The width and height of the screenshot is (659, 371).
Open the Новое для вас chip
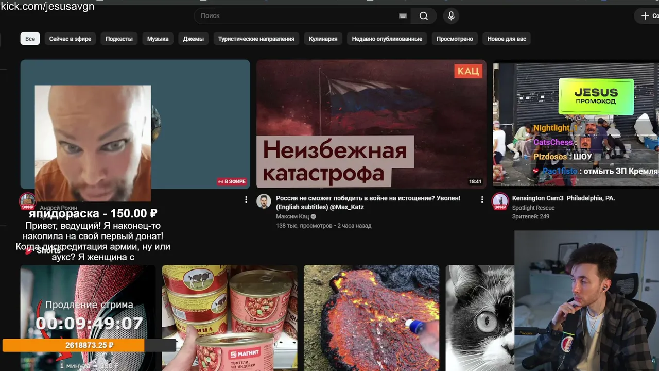coord(507,39)
